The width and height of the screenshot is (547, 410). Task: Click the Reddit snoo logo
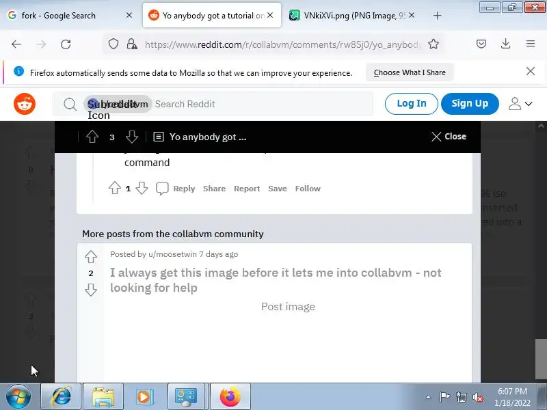coord(25,104)
